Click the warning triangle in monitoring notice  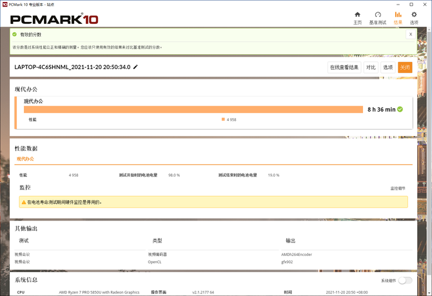[x=24, y=202]
